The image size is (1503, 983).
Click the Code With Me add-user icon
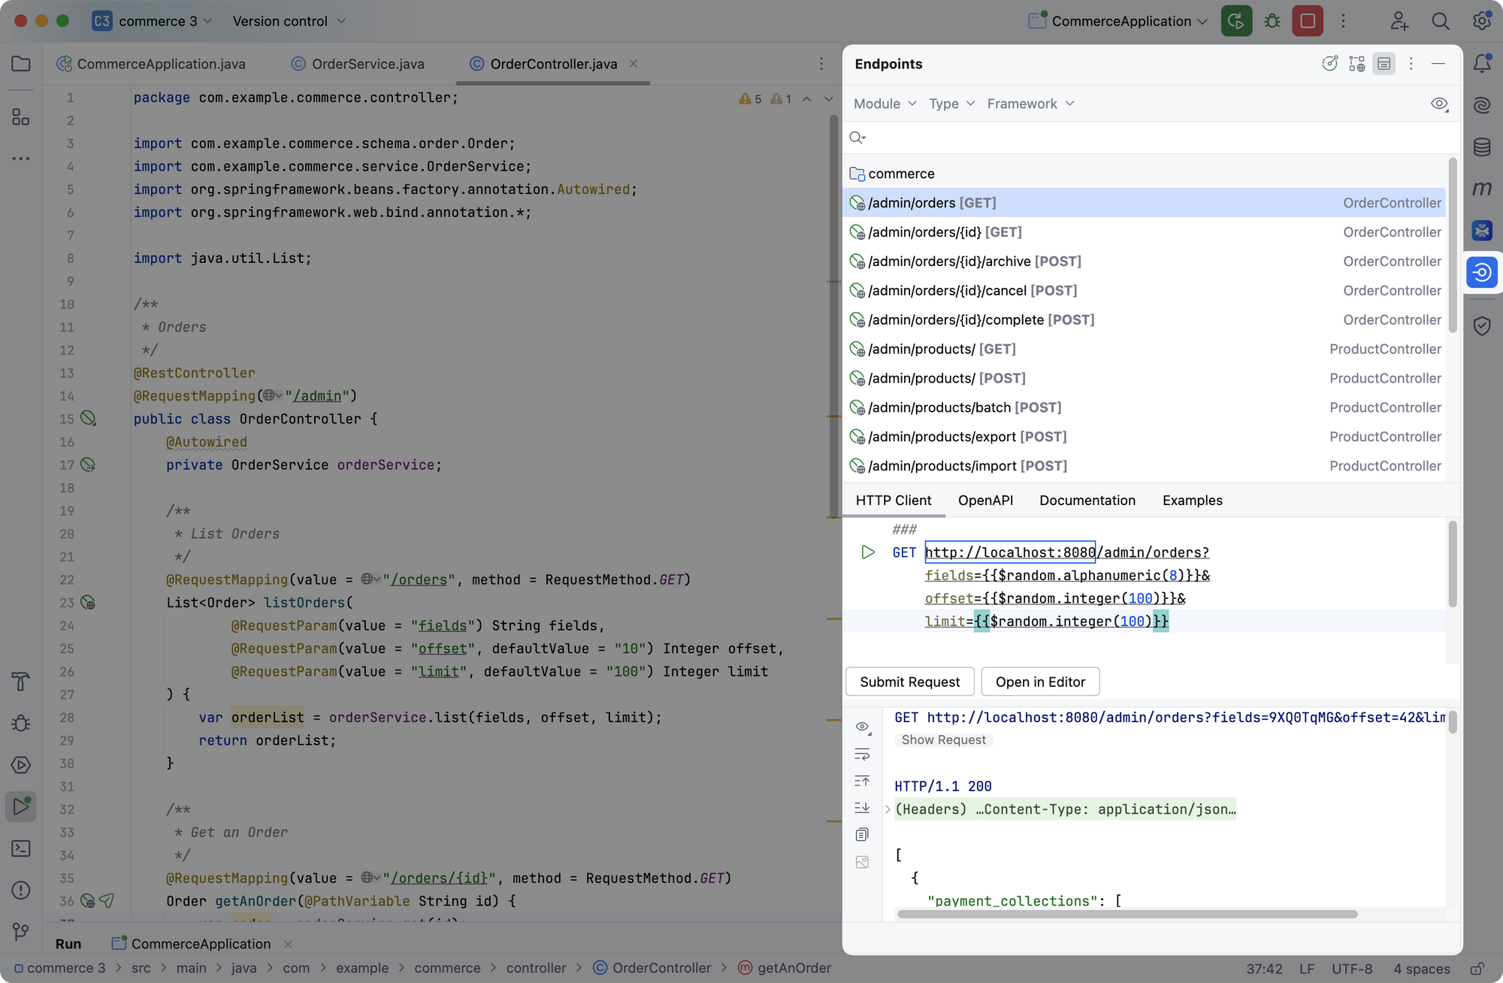coord(1399,21)
